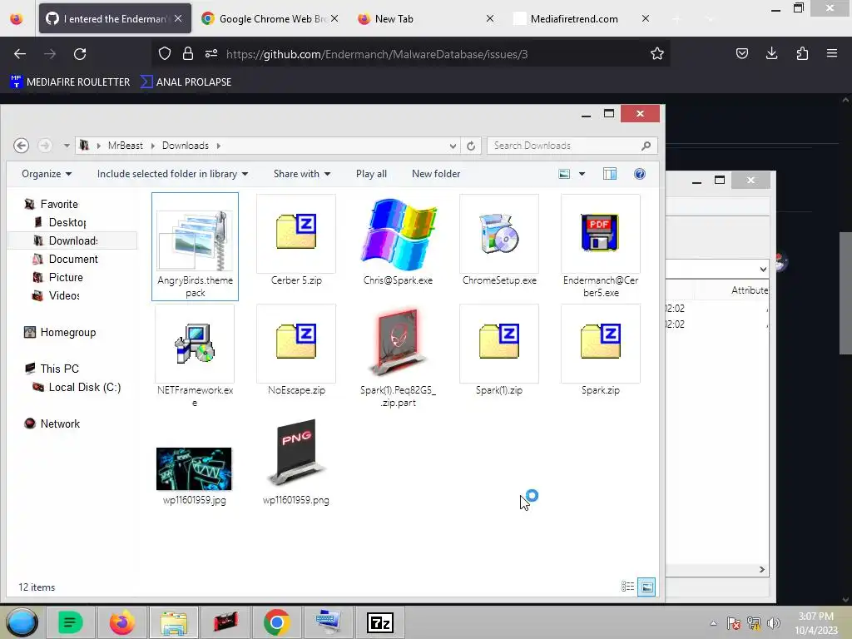Select the GitHub Enderman issue tab
This screenshot has width=852, height=639.
coord(115,18)
